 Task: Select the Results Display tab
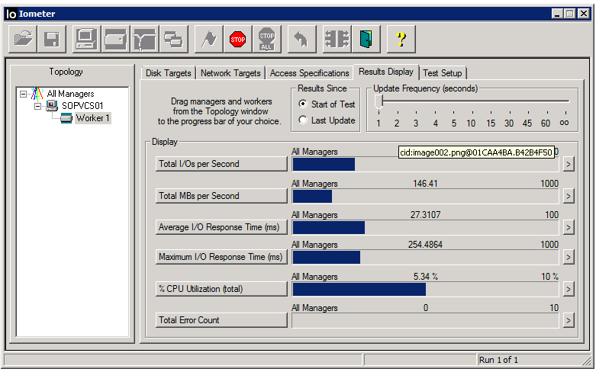[386, 72]
